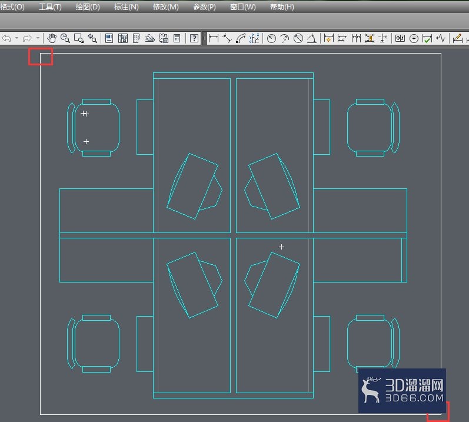Click the Dimension Break icon
469x422 pixels.
coord(383,38)
